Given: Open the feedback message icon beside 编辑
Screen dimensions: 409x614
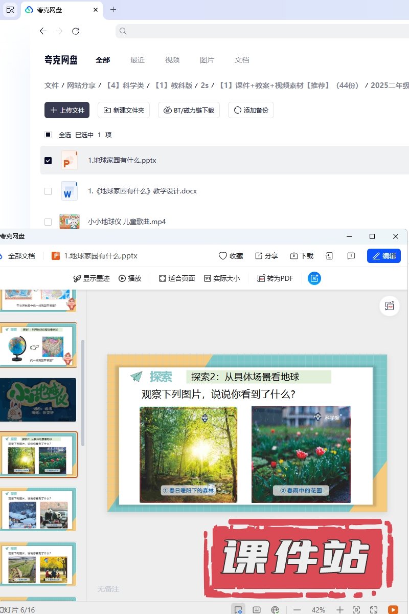Looking at the screenshot, I should tap(351, 256).
